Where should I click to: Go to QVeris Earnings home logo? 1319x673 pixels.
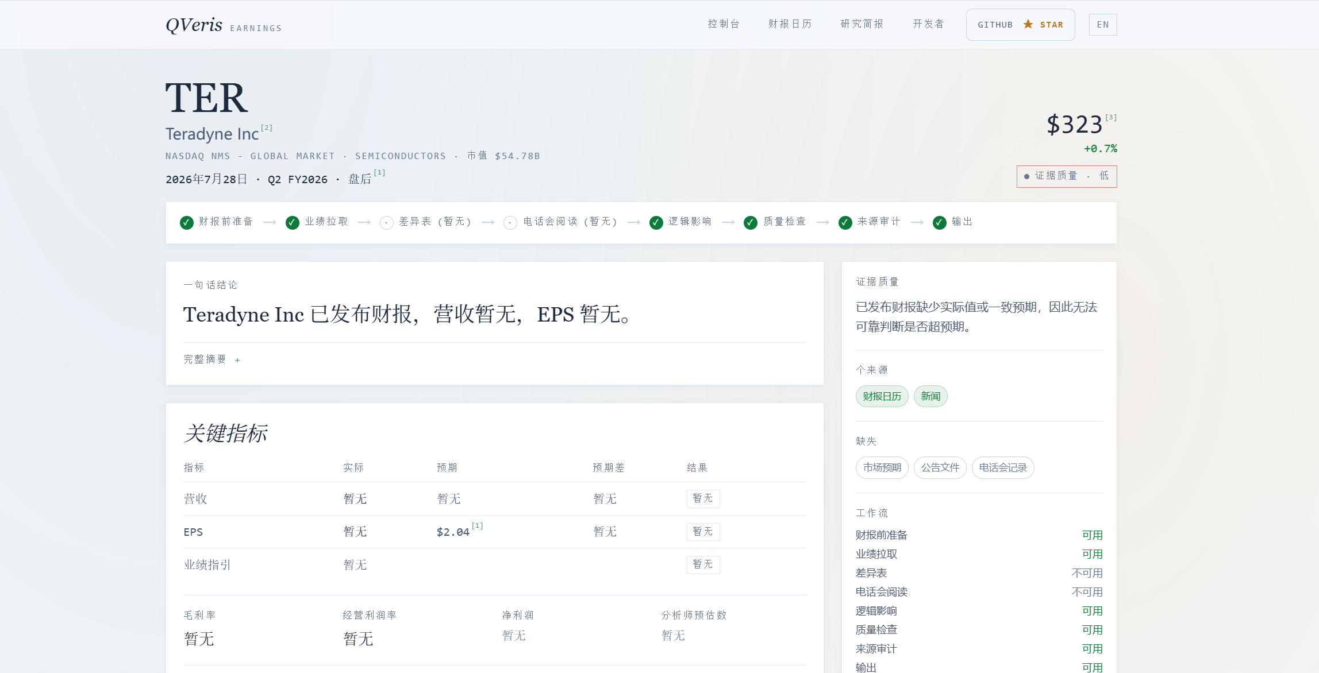coord(224,25)
